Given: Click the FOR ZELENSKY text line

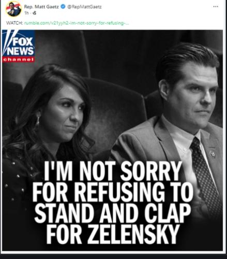Looking at the screenshot, I should click(113, 234).
